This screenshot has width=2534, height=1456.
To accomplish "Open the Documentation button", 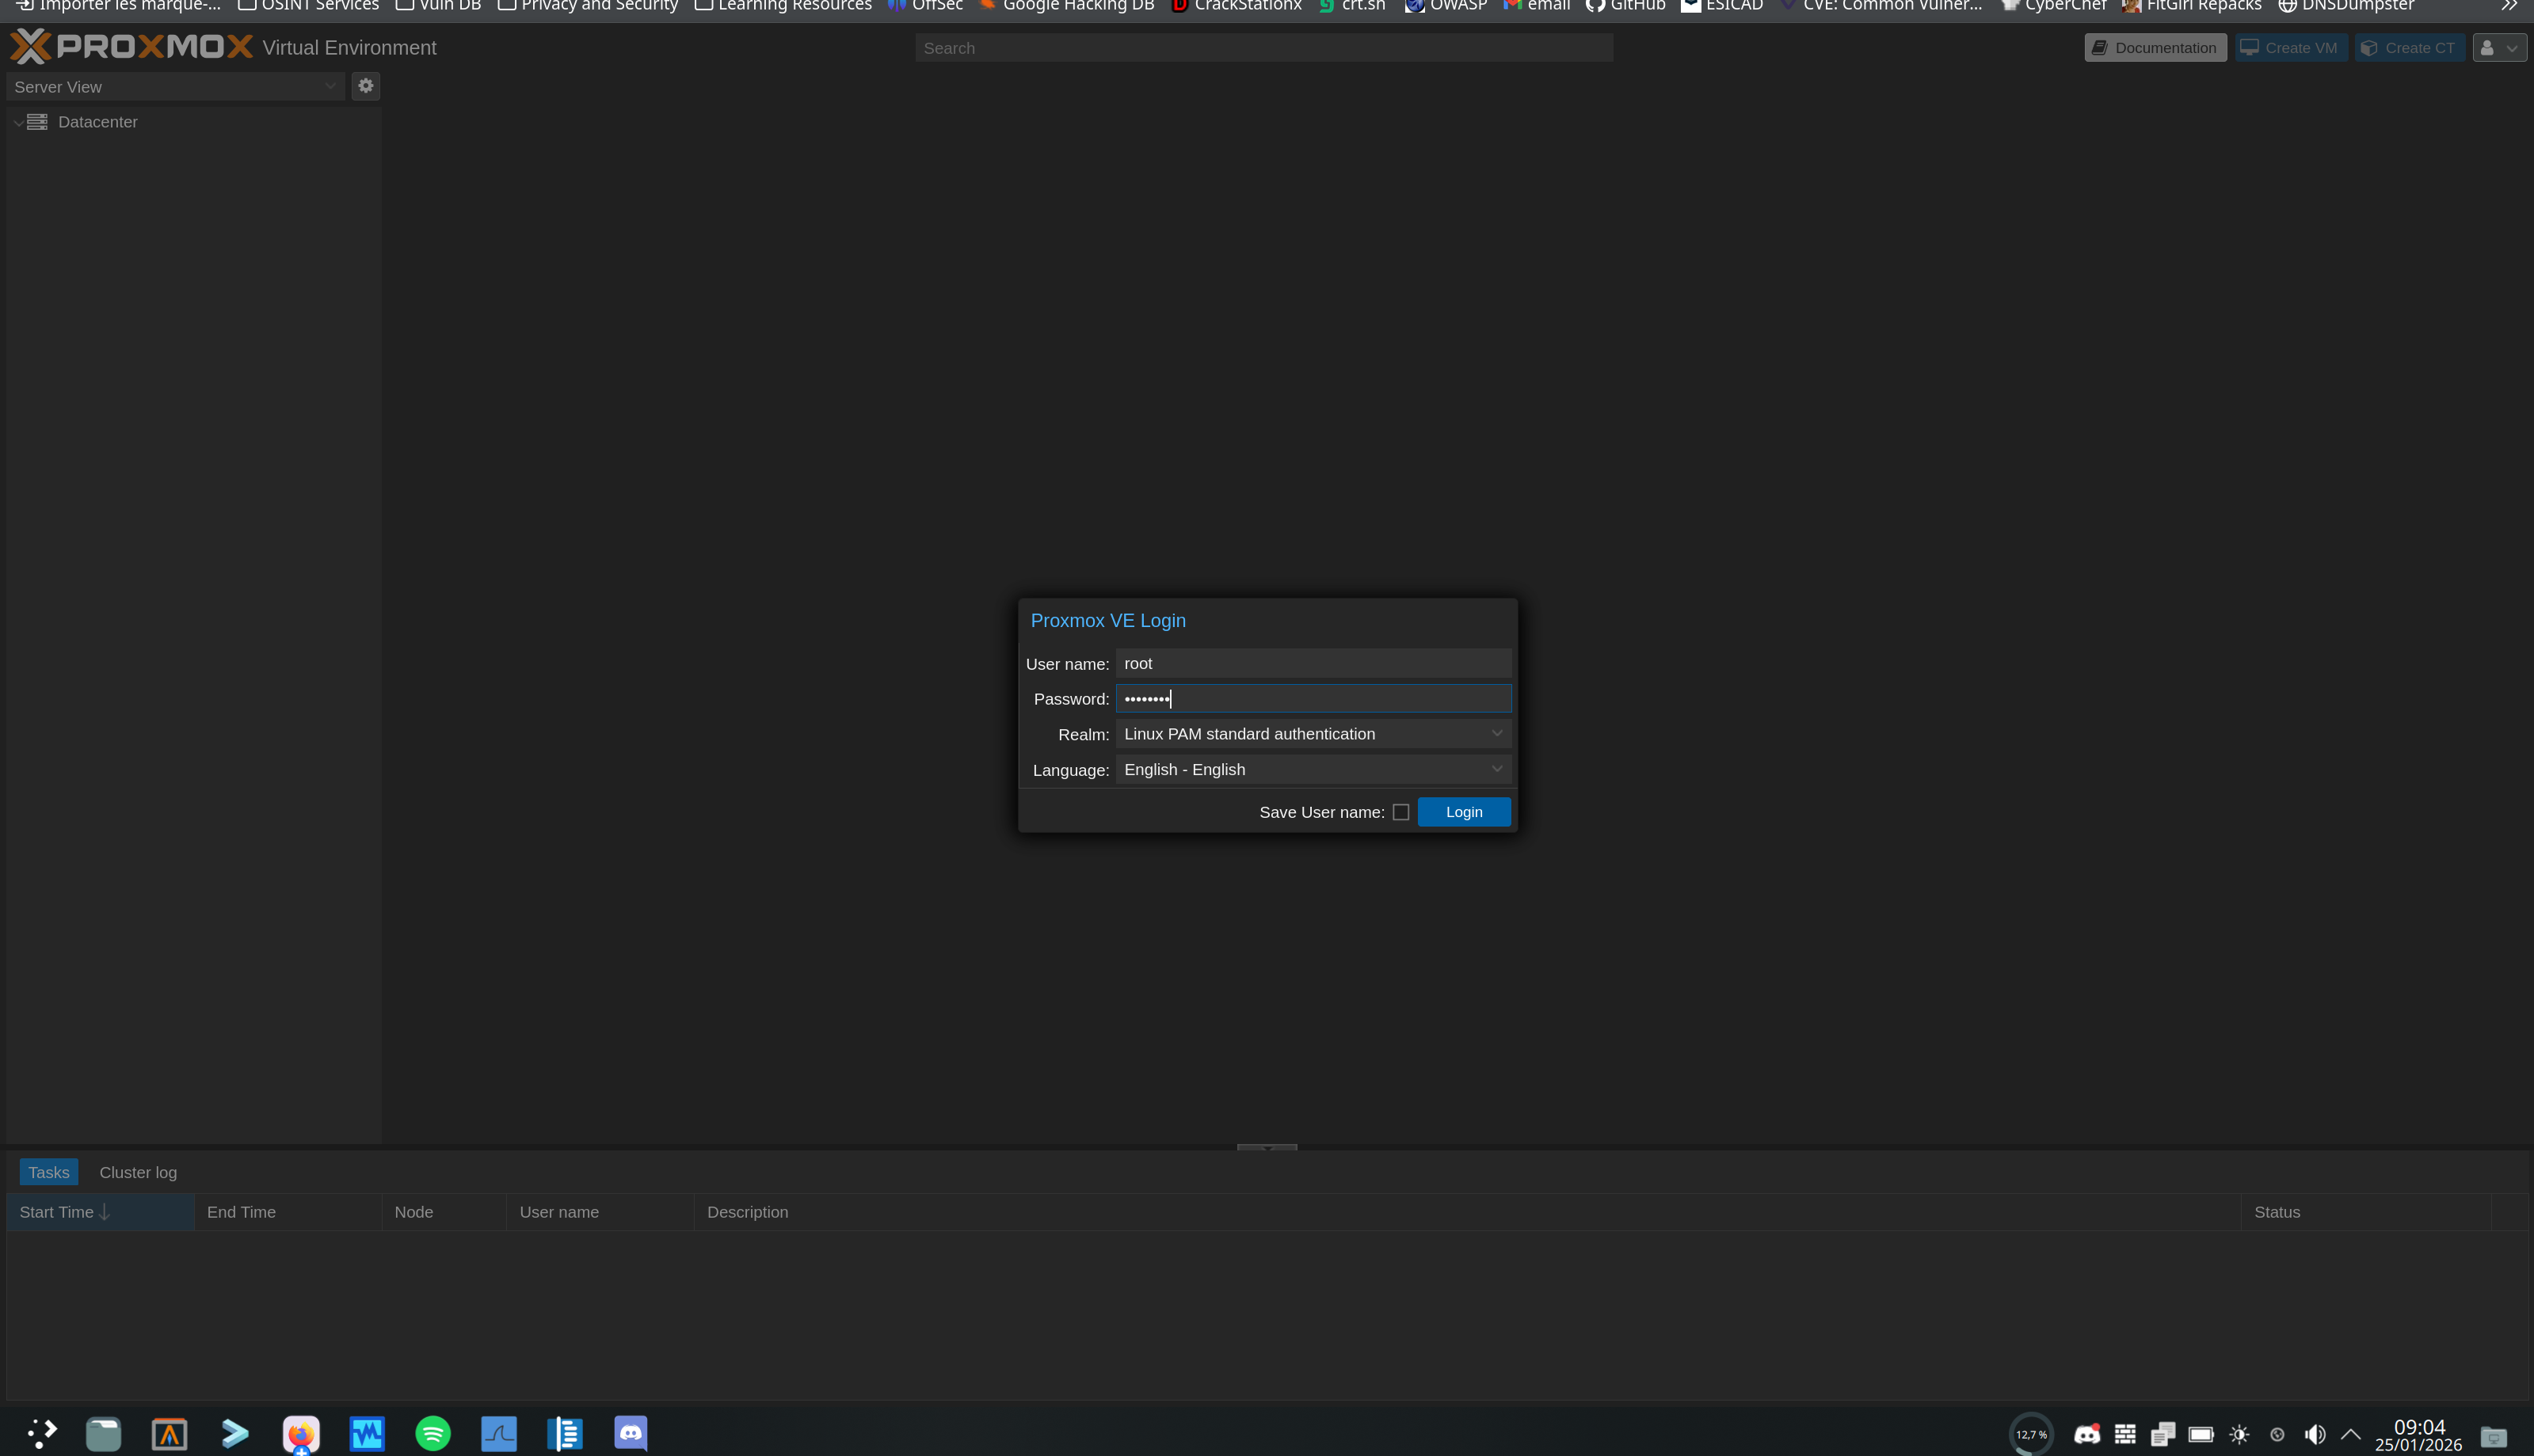I will [2155, 48].
